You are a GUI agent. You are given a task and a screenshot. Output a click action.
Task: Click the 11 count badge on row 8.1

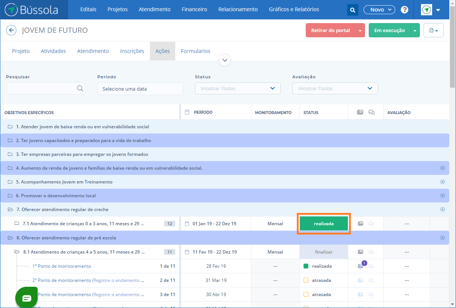click(x=170, y=252)
